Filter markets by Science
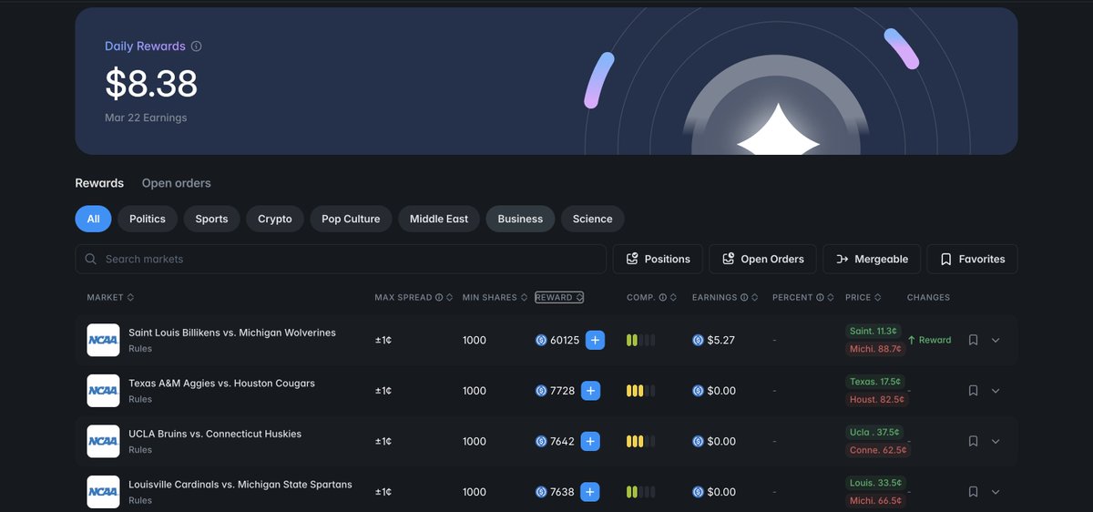Viewport: 1093px width, 512px height. coord(593,219)
